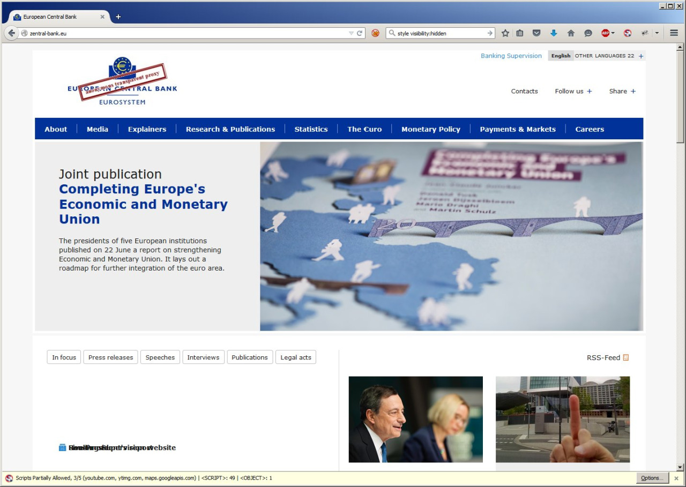This screenshot has width=686, height=487.
Task: Select the Press releases filter button
Action: (110, 357)
